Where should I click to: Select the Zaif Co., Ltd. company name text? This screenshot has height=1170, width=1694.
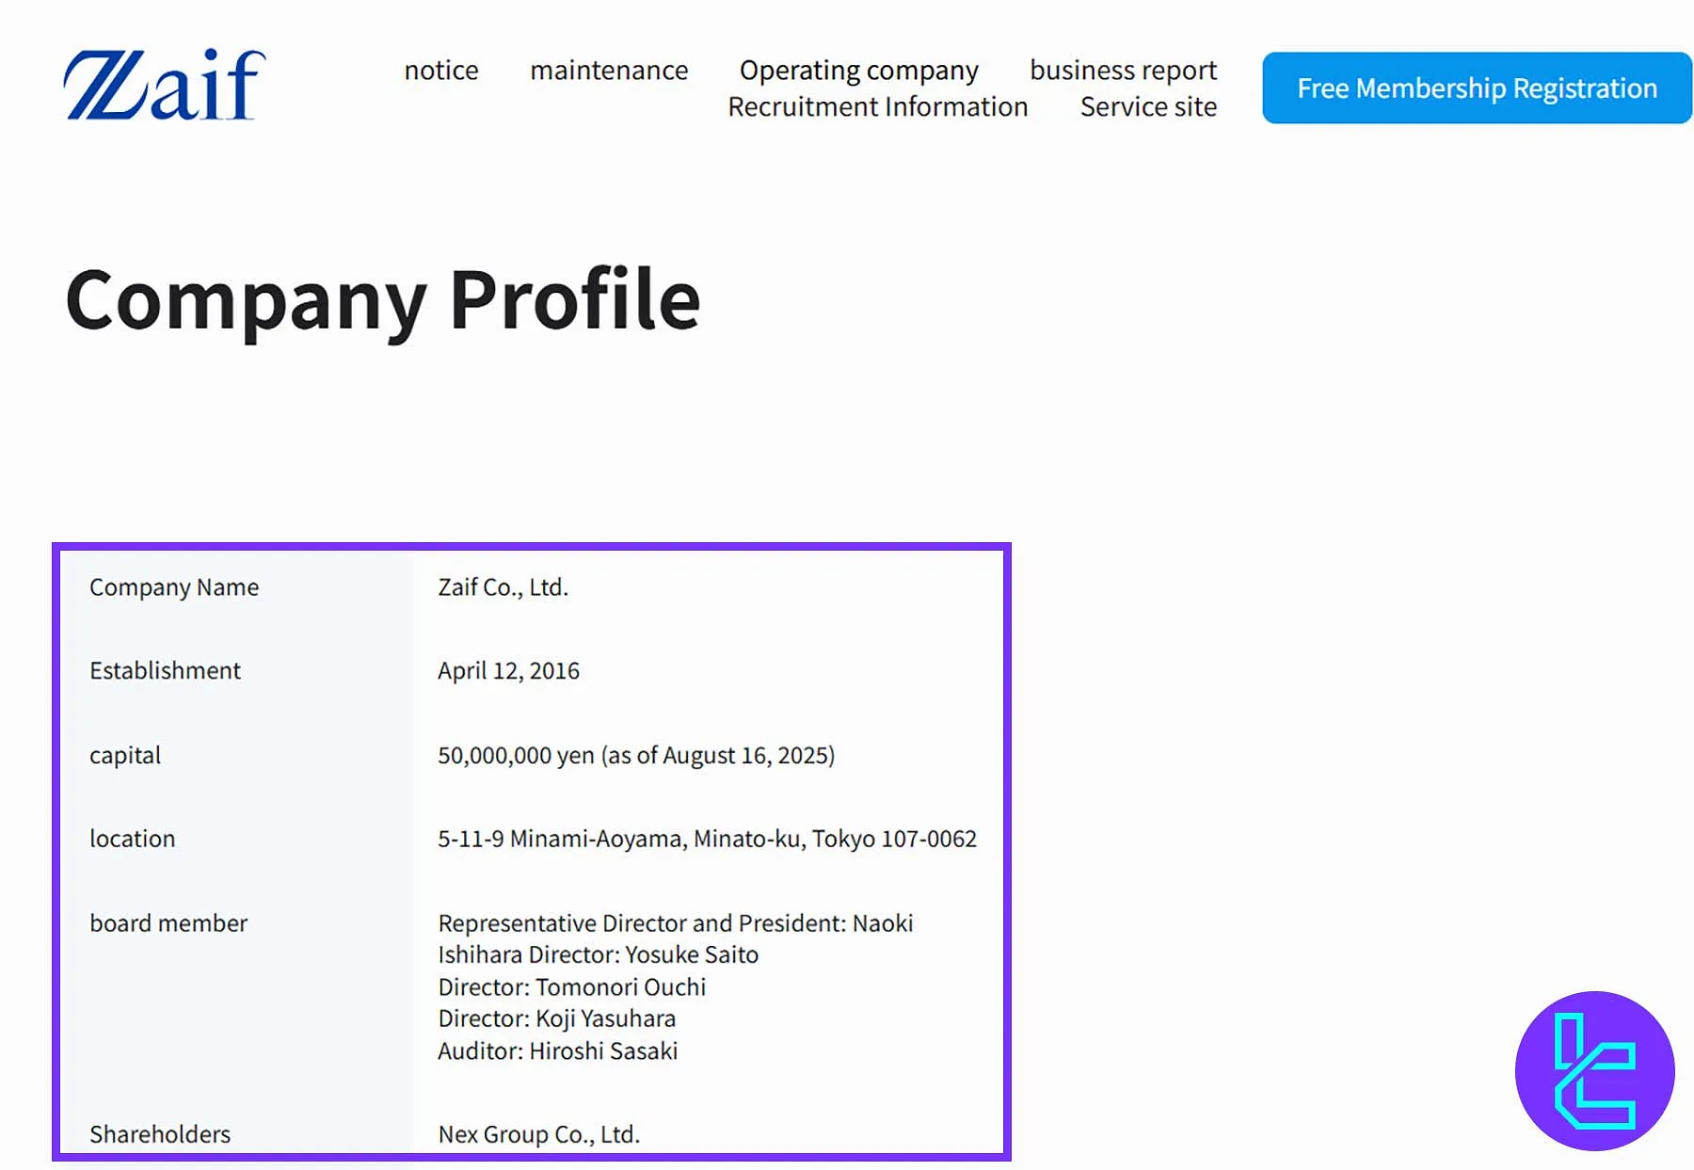[x=503, y=586]
